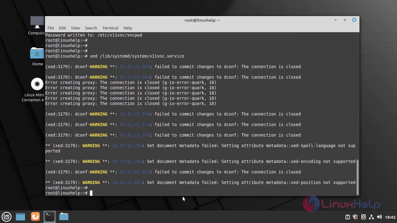The image size is (397, 223).
Task: Close the root@linuxhelp terminal window
Action: tap(354, 20)
